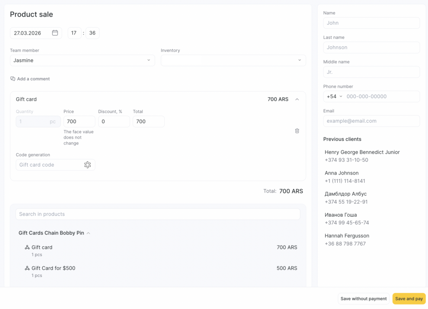
Task: Collapse the Gift card item panel
Action: [x=297, y=99]
